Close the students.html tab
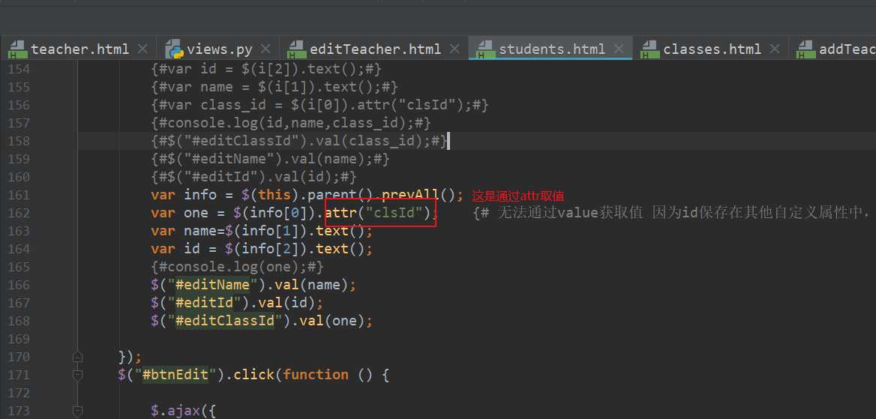This screenshot has width=876, height=419. click(x=619, y=49)
